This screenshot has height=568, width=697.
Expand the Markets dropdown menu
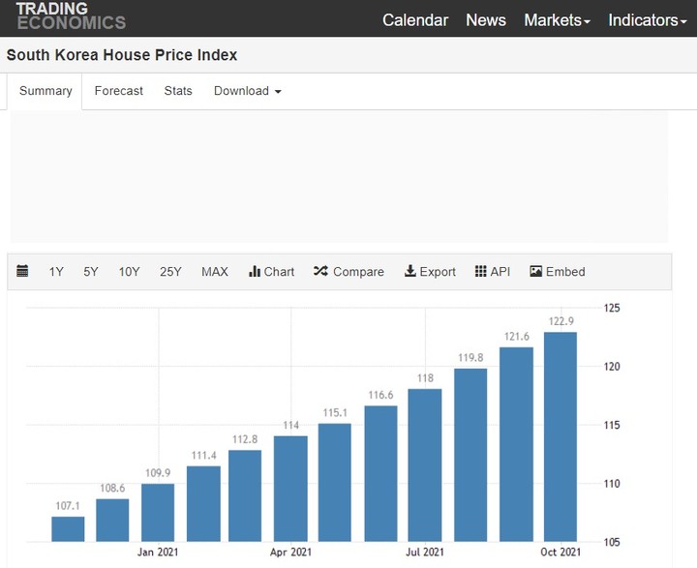tap(557, 20)
